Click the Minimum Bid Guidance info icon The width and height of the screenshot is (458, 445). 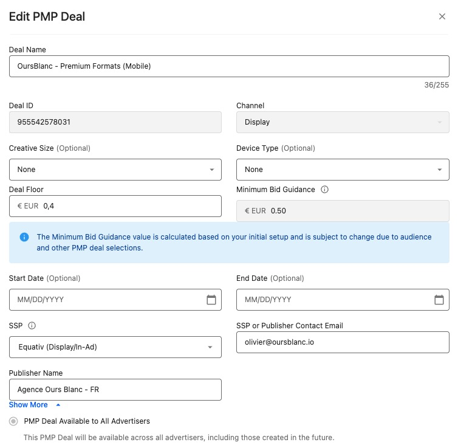324,190
